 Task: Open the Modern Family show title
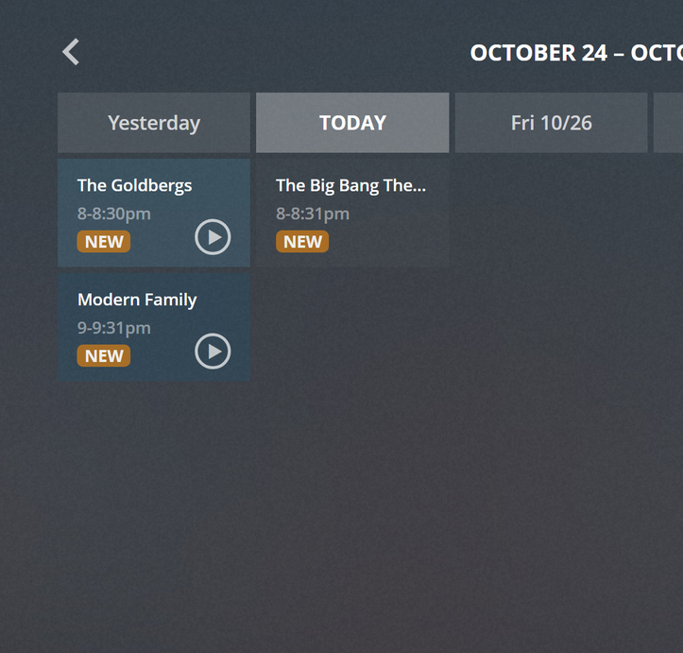pos(137,300)
